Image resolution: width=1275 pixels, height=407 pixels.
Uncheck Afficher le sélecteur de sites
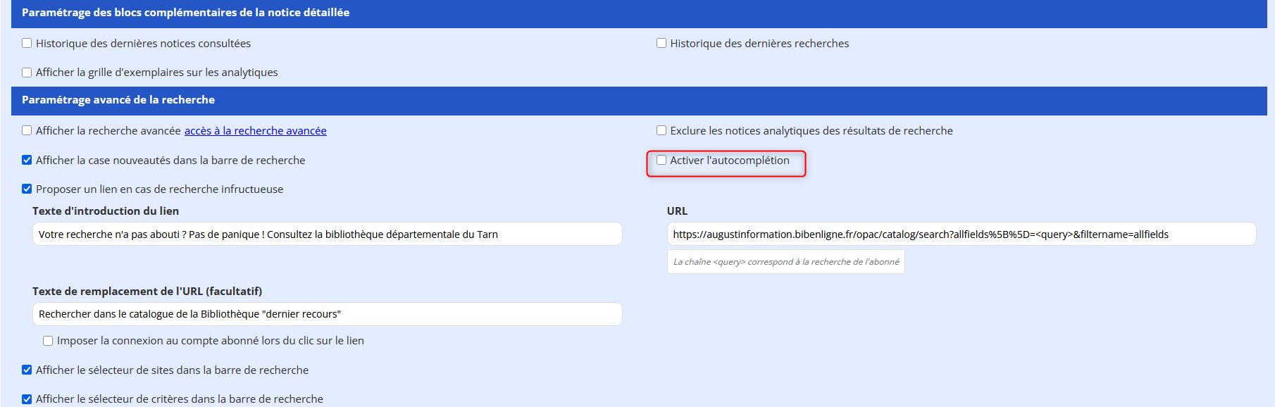(x=27, y=370)
